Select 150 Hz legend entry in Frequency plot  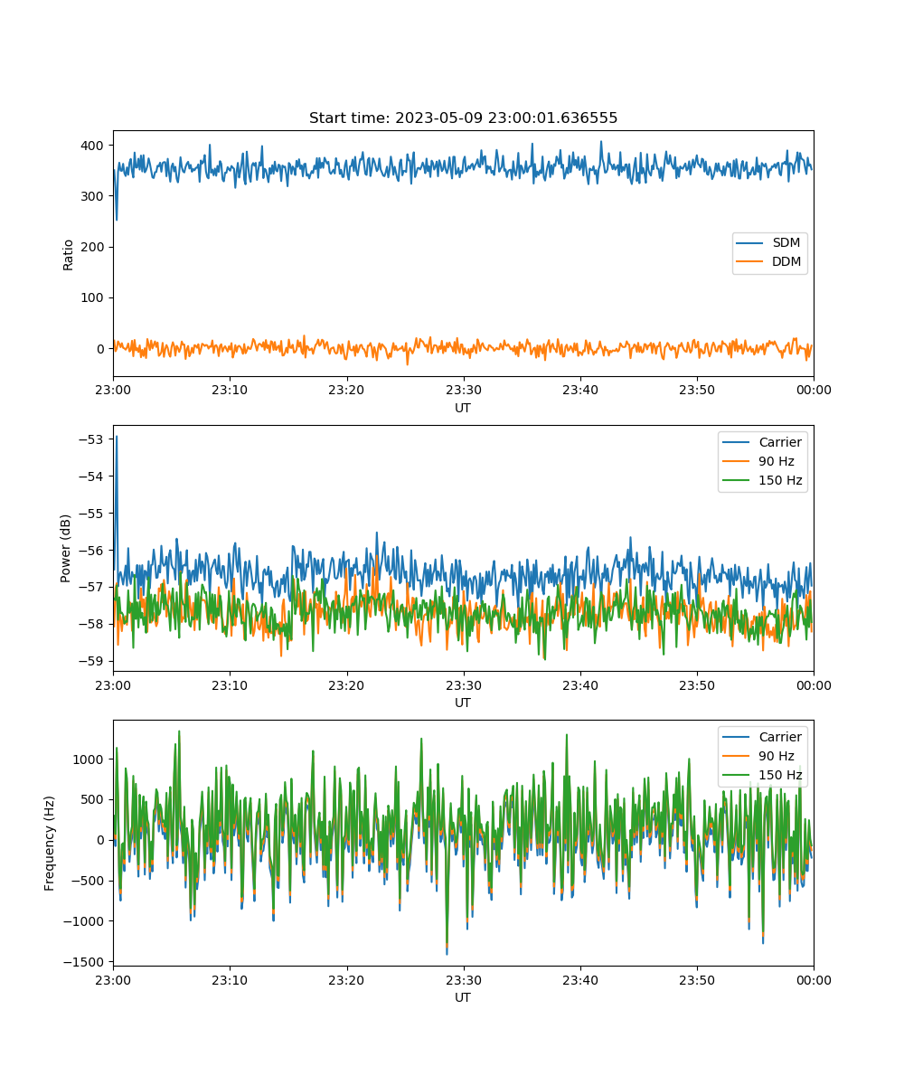(x=762, y=775)
